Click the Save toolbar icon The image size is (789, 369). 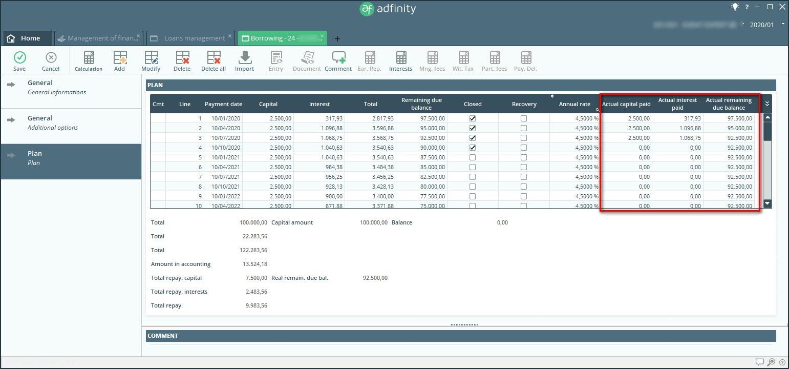point(19,58)
